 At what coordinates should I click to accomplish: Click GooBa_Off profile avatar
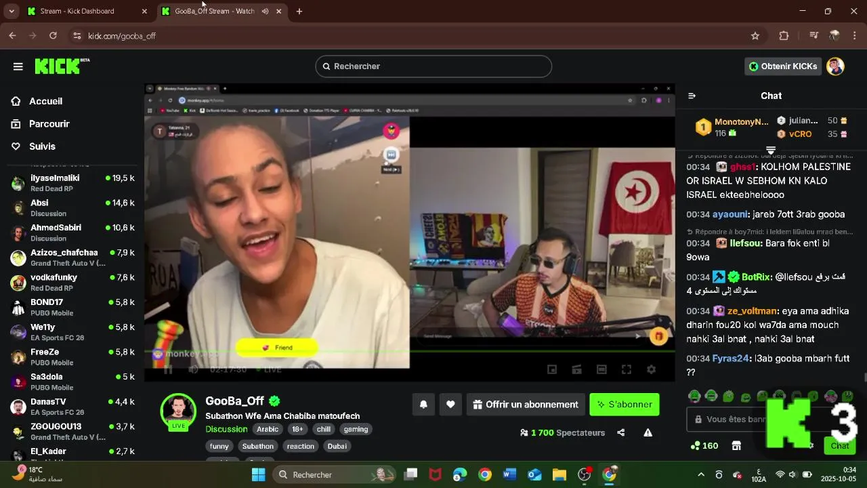178,411
